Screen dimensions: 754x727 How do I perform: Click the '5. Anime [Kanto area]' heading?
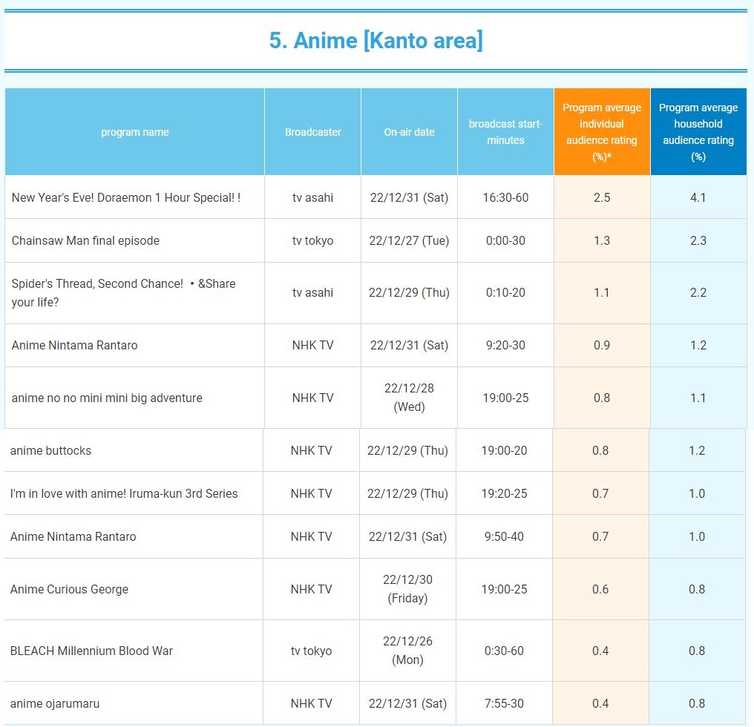click(x=376, y=40)
